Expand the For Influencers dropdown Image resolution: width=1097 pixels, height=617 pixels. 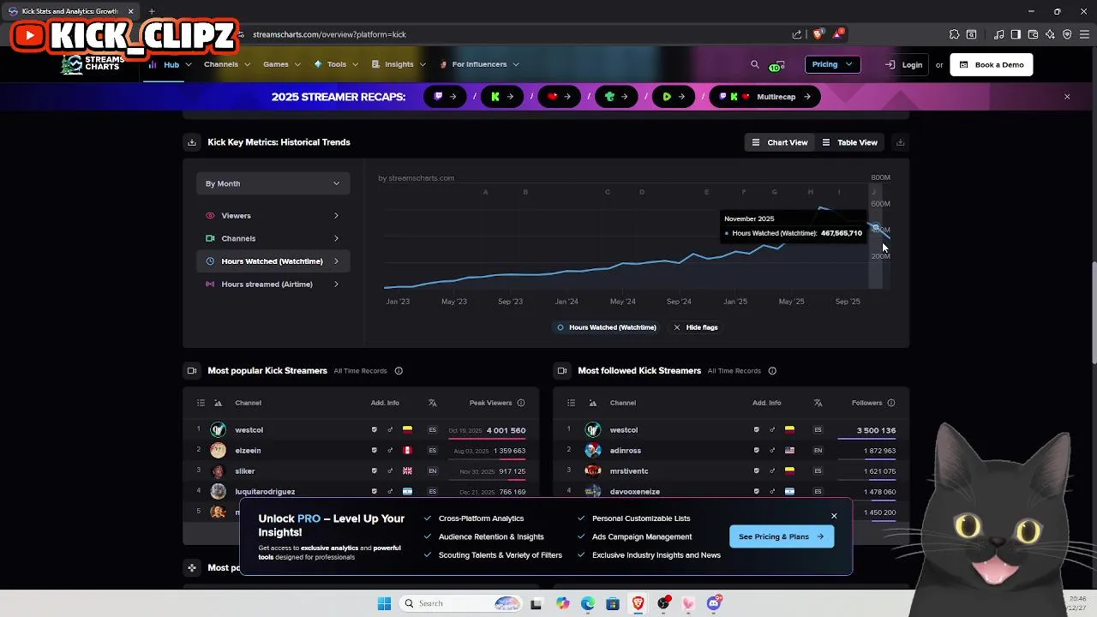click(479, 64)
